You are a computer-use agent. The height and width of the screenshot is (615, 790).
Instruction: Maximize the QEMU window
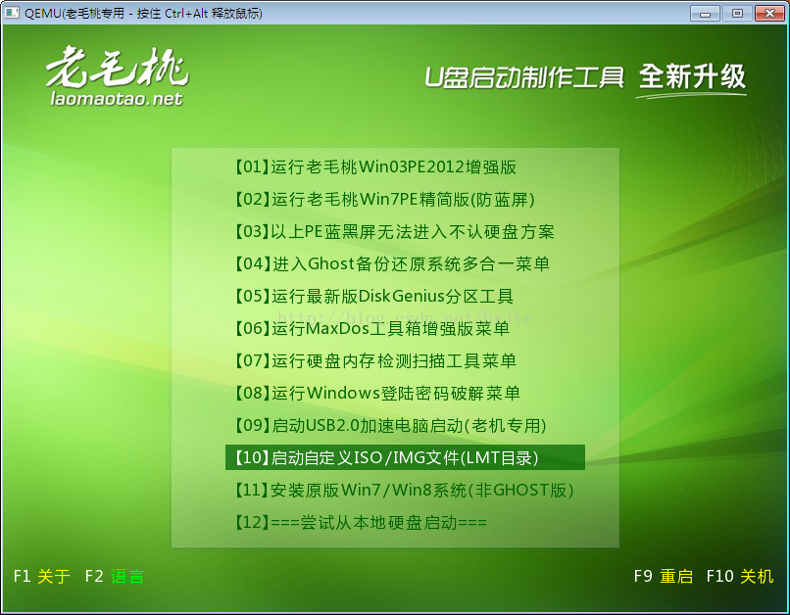coord(737,13)
